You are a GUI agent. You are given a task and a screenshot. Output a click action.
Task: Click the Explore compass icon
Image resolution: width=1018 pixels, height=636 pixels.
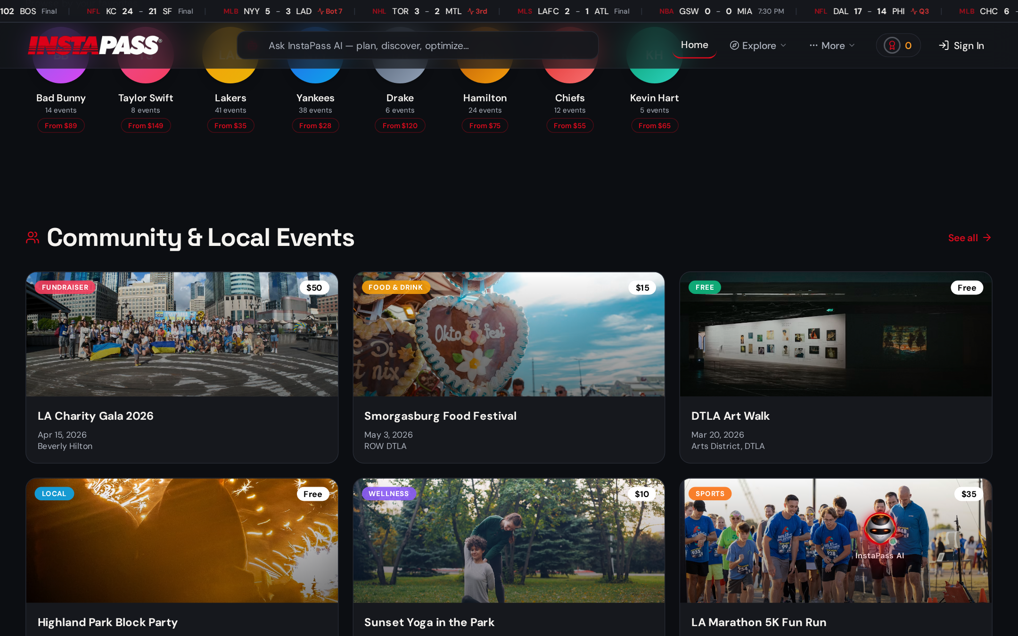(734, 45)
